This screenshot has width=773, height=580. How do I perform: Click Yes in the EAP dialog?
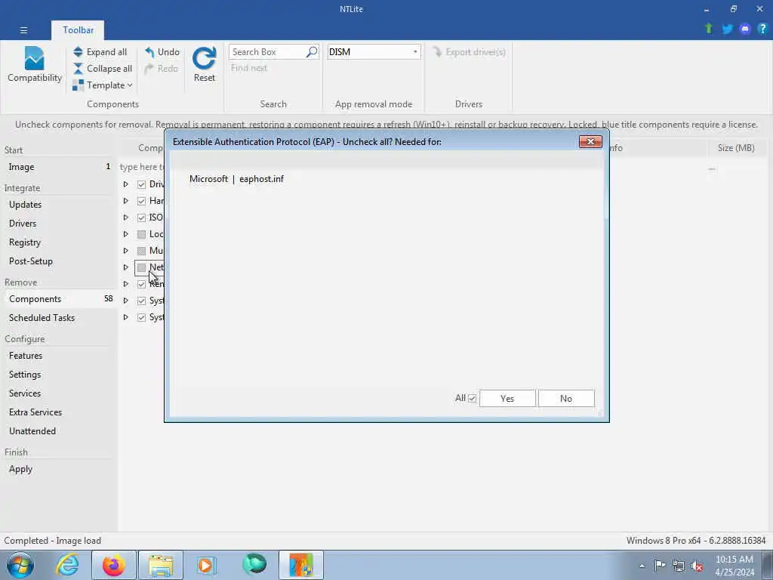point(507,399)
